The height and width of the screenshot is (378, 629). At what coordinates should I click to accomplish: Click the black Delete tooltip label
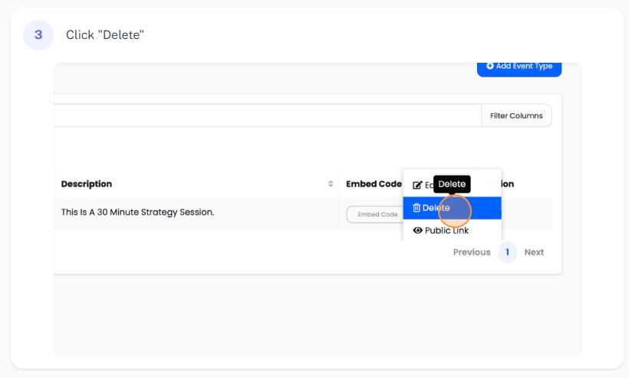point(452,184)
